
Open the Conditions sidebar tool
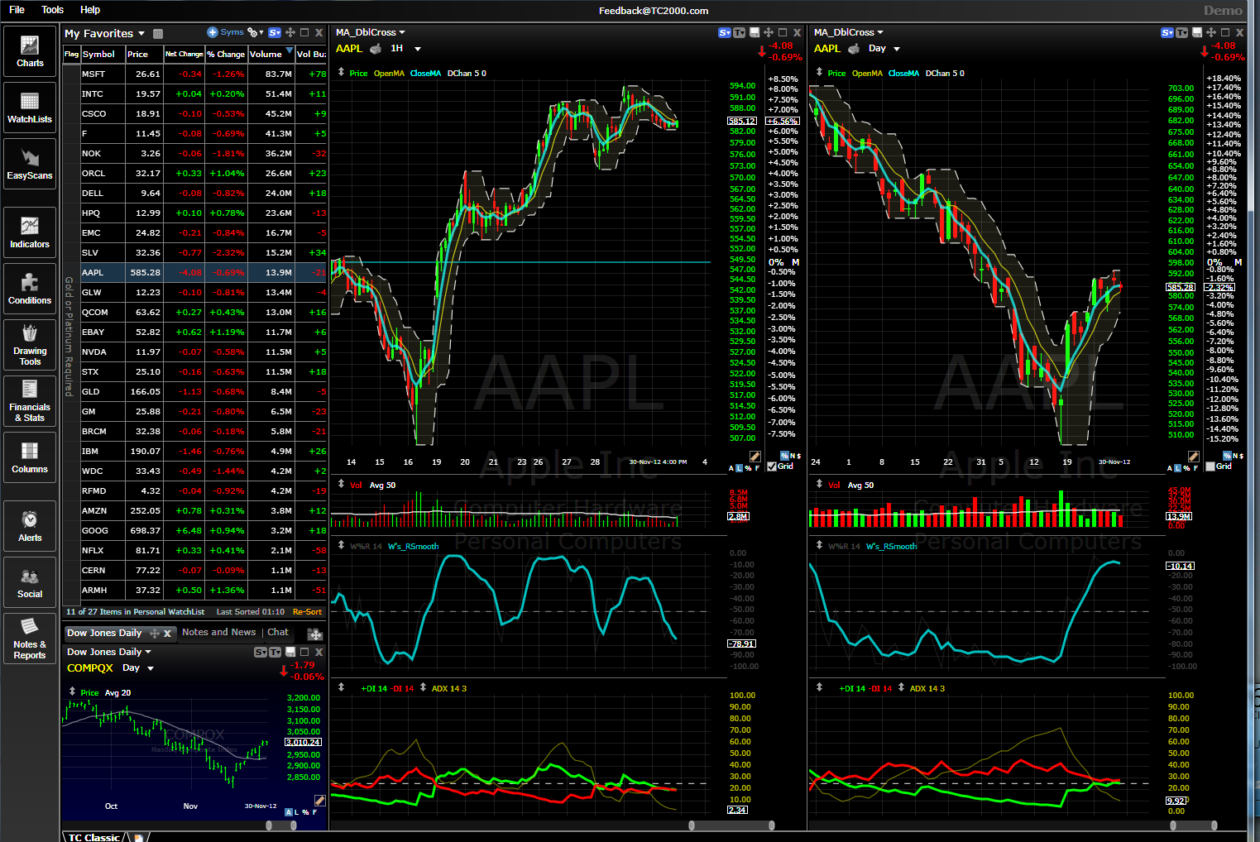(30, 289)
